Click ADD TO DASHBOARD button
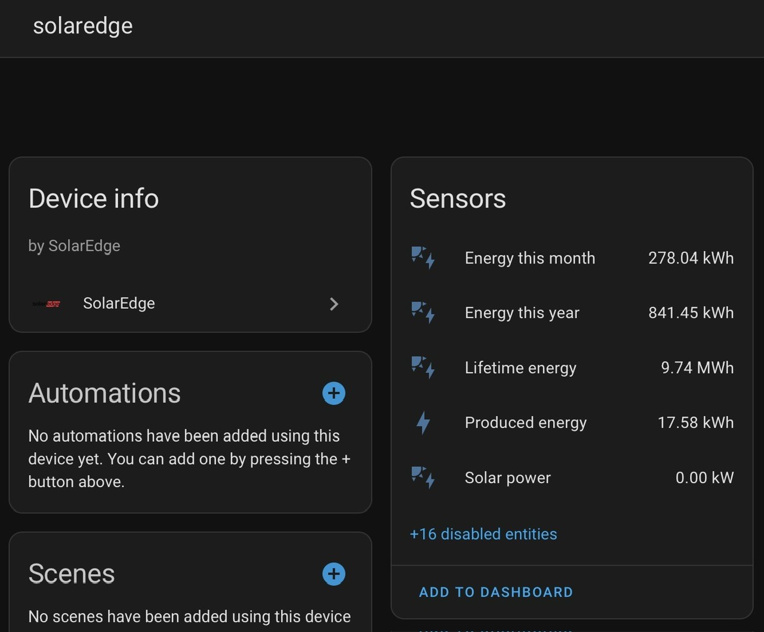The height and width of the screenshot is (632, 764). [496, 592]
